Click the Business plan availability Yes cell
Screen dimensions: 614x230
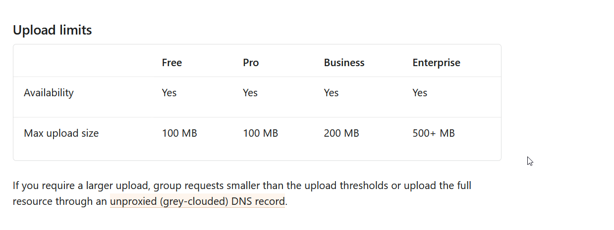click(331, 93)
